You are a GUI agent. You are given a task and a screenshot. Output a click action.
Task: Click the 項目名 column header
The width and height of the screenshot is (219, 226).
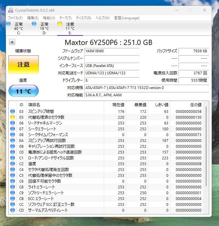[x=34, y=105]
